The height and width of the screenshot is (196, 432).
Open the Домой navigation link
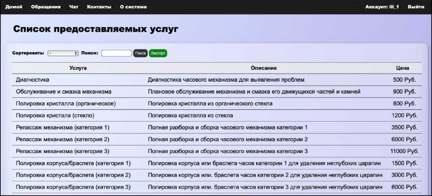tap(14, 7)
